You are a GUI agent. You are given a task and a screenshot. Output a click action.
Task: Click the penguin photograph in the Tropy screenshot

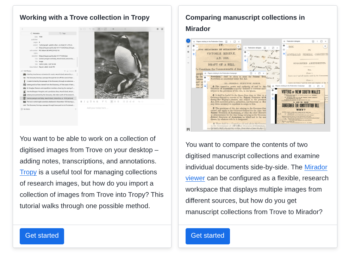[x=121, y=65]
